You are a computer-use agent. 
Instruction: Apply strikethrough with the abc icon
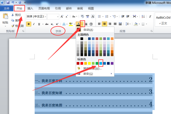point(47,24)
